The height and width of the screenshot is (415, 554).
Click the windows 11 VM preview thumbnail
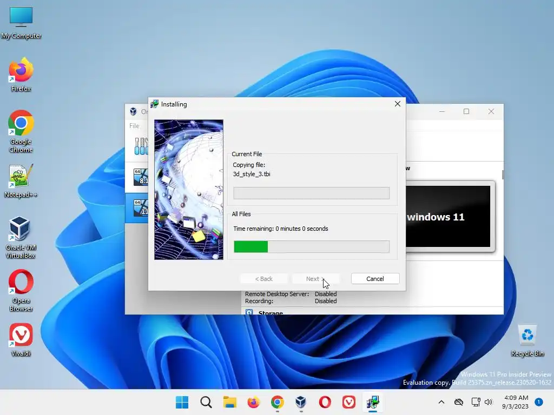point(448,217)
